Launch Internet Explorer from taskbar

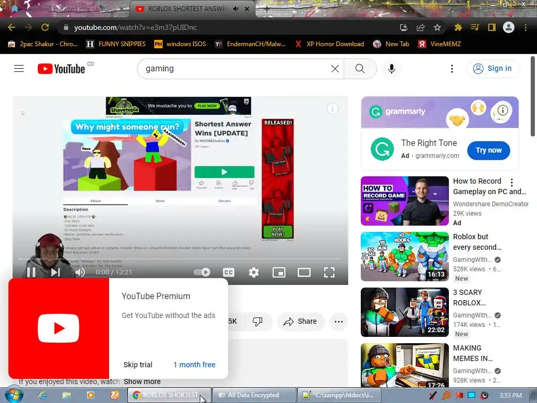coord(42,395)
